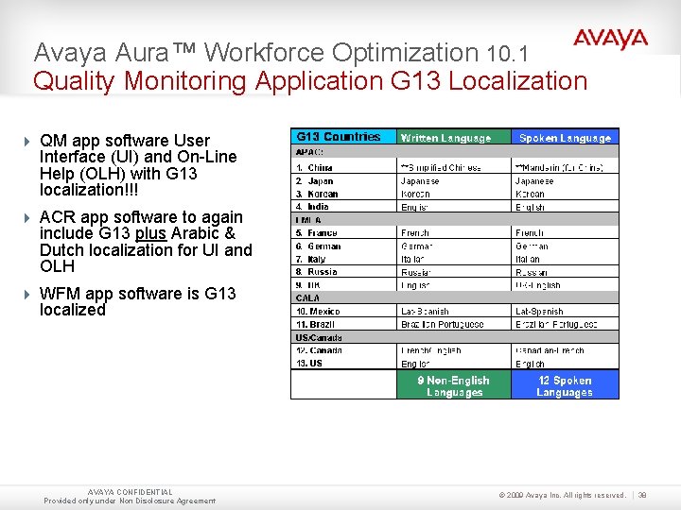Select the red heading 'Quality Monitoring Application G13 Localization'

310,81
